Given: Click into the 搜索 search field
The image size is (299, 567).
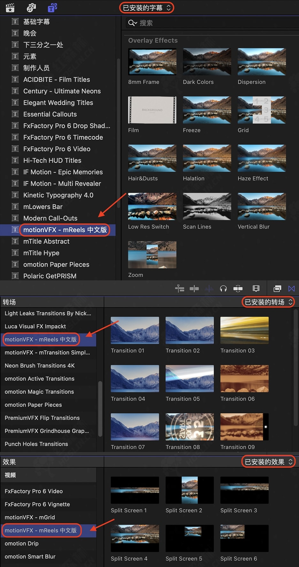Looking at the screenshot, I should pyautogui.click(x=212, y=23).
